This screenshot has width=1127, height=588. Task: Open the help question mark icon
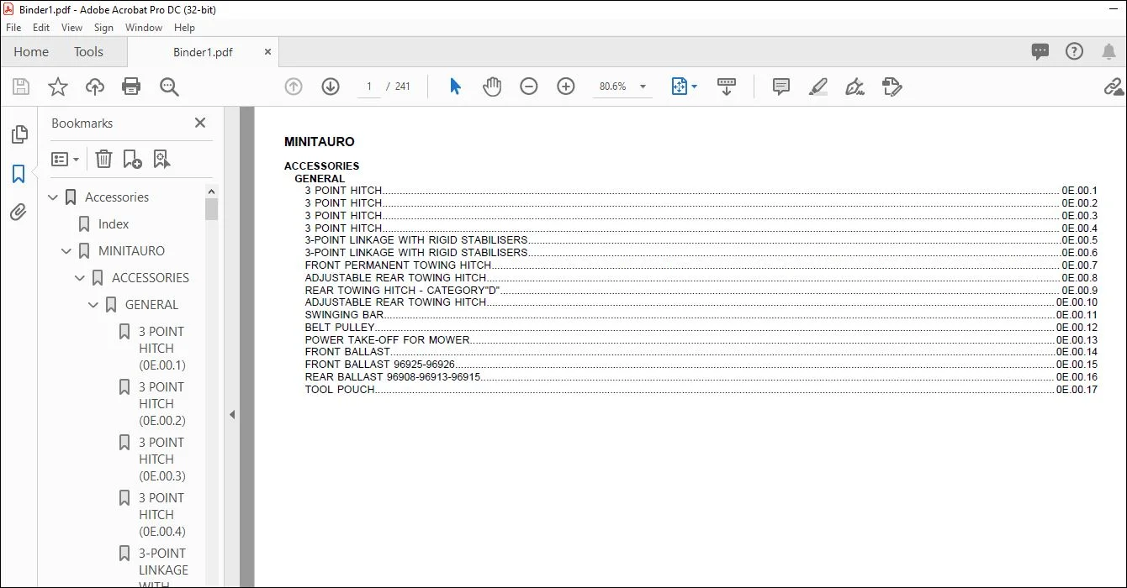pyautogui.click(x=1075, y=52)
